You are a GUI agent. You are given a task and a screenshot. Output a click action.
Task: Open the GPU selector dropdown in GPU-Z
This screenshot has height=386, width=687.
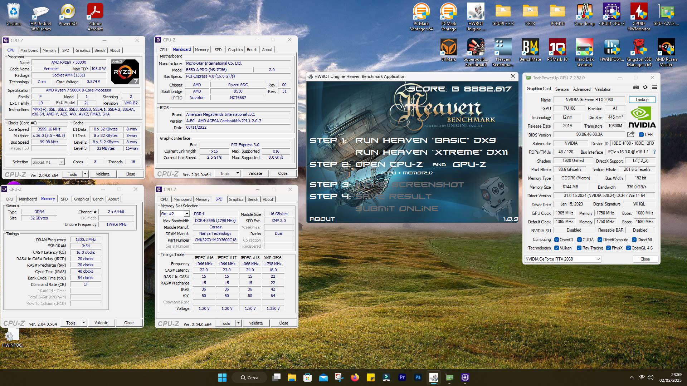pos(562,259)
